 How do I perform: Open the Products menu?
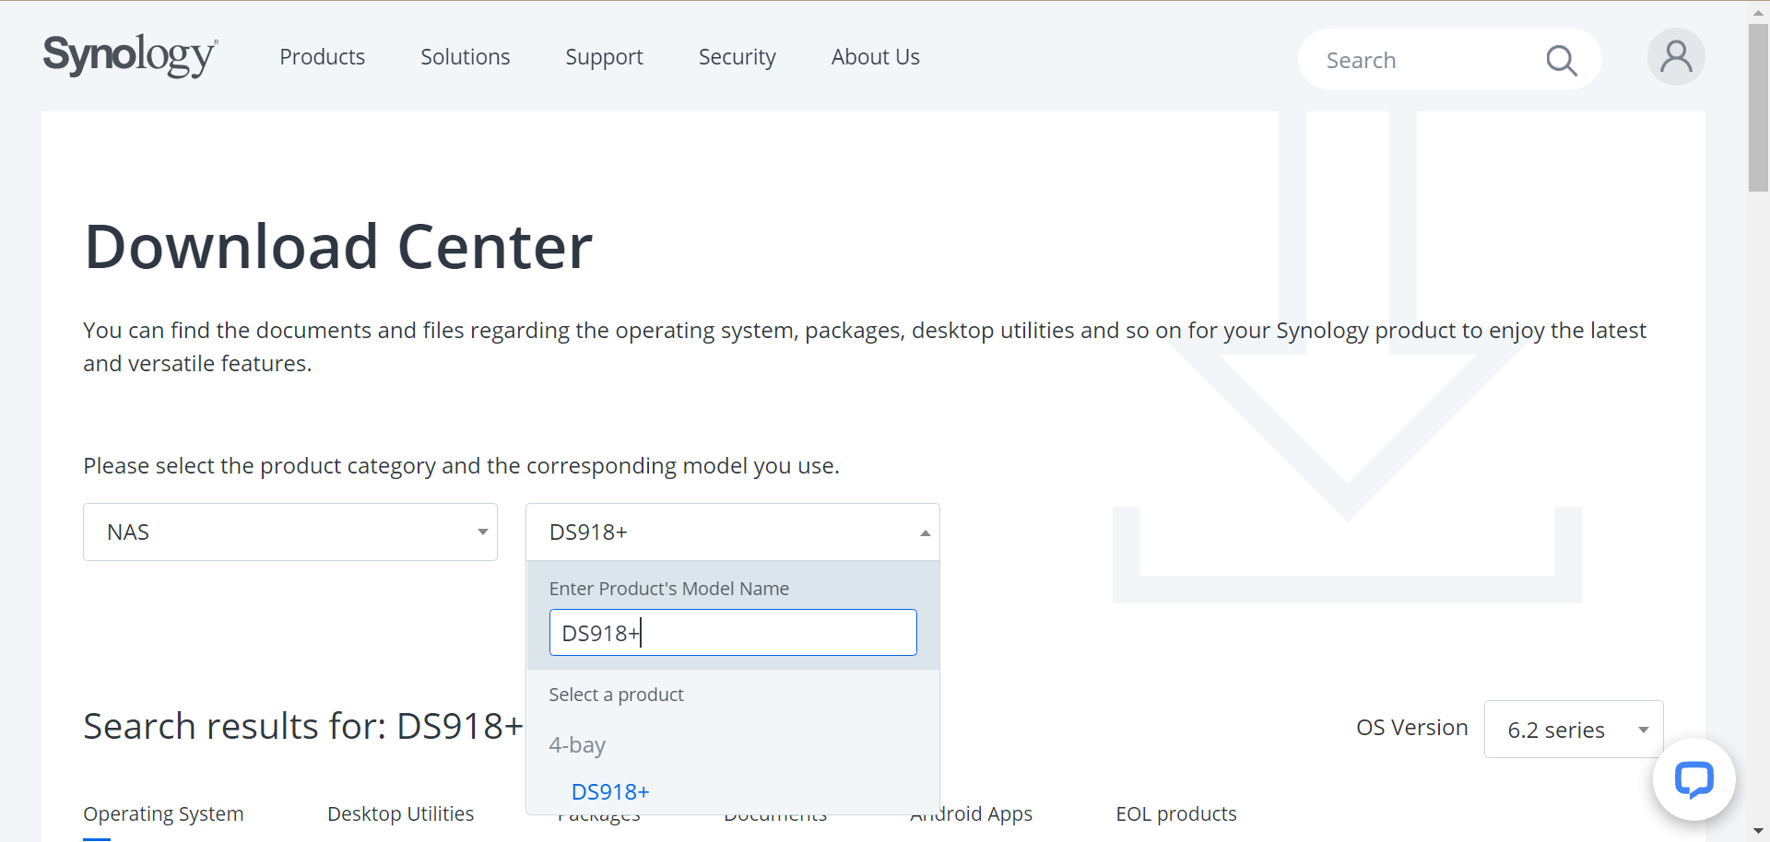[322, 56]
